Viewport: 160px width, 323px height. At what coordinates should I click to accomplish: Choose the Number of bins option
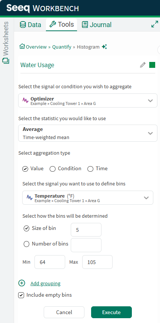(x=27, y=244)
